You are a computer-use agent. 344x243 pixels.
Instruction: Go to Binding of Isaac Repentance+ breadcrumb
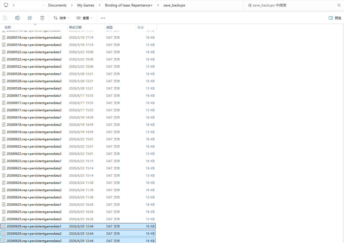coord(129,5)
